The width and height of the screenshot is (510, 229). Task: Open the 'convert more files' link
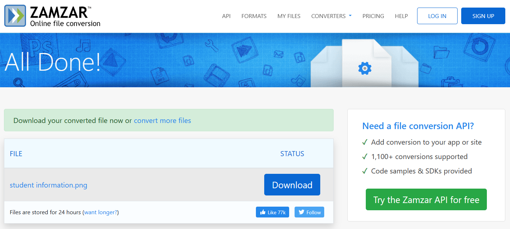162,120
